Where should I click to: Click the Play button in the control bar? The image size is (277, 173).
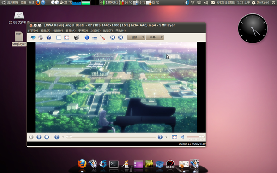pos(31,137)
